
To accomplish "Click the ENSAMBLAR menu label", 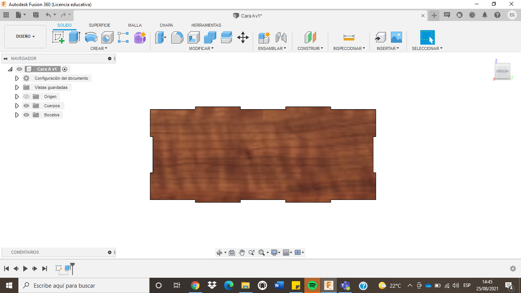I will click(272, 48).
